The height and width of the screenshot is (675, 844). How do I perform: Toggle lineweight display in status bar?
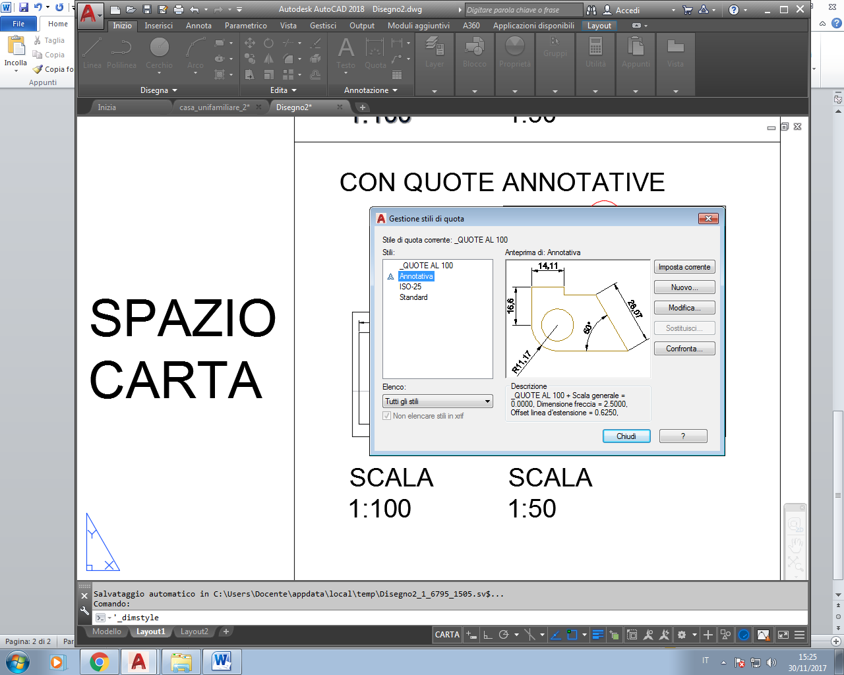[x=598, y=635]
